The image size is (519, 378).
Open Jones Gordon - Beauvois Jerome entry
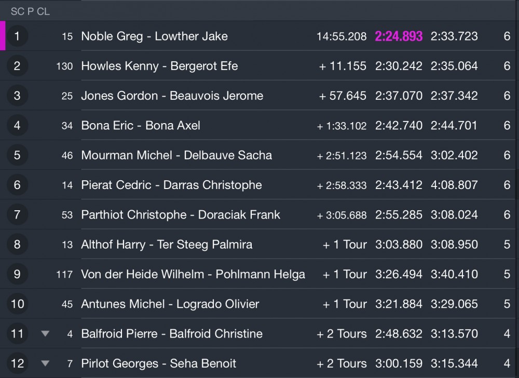[172, 96]
